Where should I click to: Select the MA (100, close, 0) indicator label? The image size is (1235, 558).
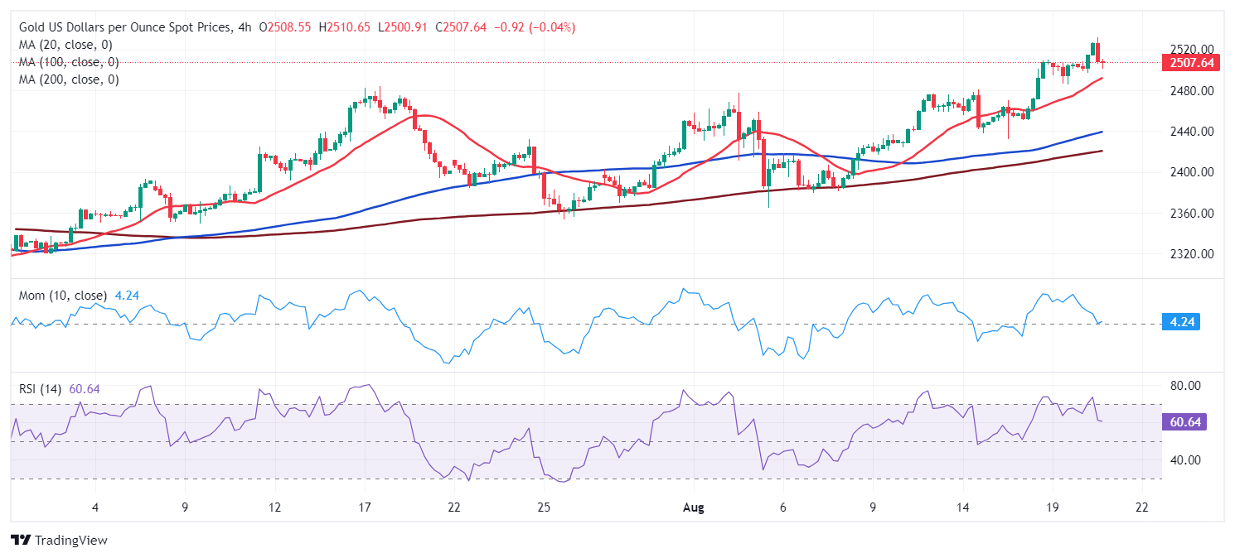coord(69,62)
